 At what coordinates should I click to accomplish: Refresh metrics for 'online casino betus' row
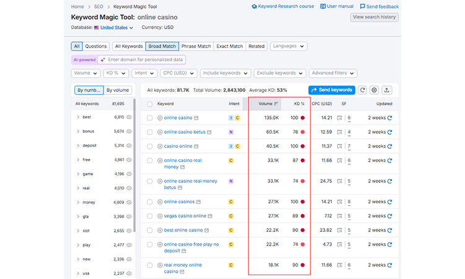click(x=390, y=132)
